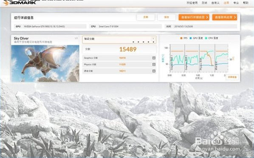
Task: Expand the Physics score row
Action: (154, 65)
